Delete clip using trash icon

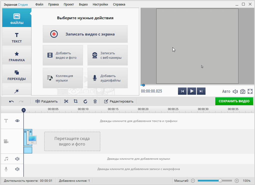pyautogui.click(x=95, y=101)
